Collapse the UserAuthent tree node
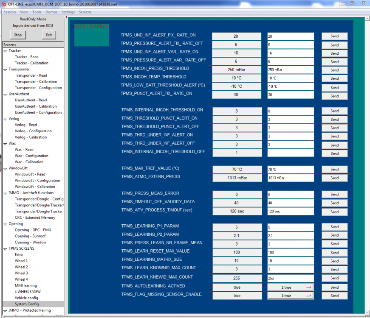This screenshot has width=370, height=318. pyautogui.click(x=5, y=94)
